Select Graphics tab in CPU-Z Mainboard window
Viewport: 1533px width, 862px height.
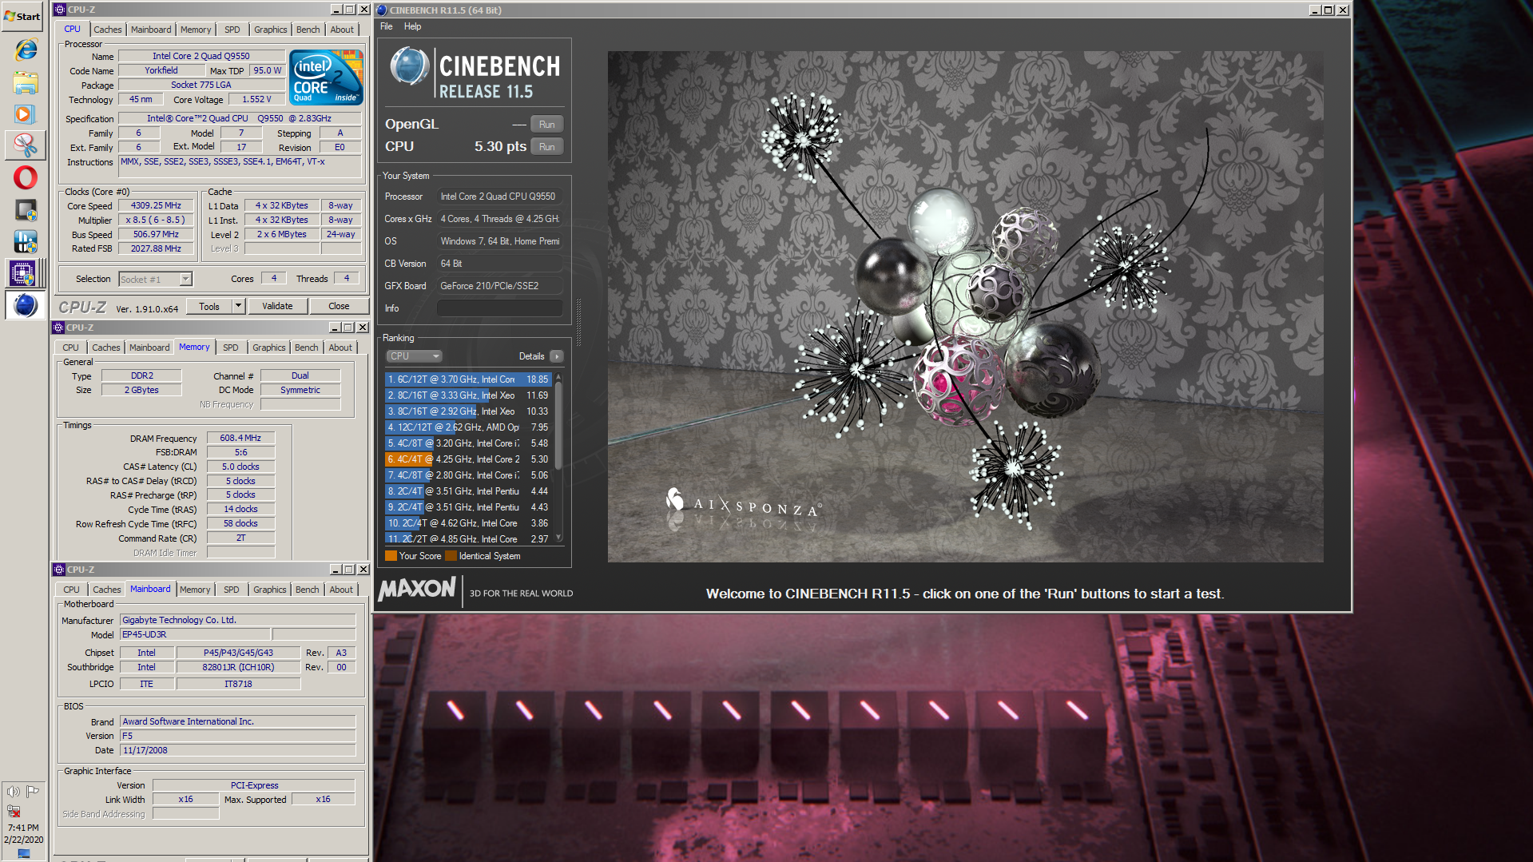click(x=269, y=590)
